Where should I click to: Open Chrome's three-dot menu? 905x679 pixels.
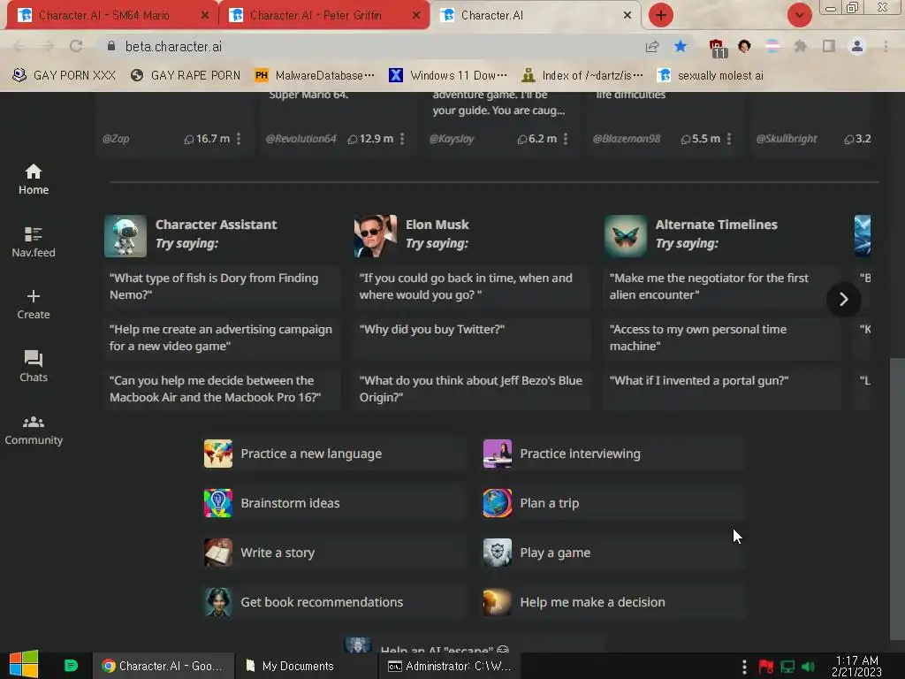tap(886, 46)
